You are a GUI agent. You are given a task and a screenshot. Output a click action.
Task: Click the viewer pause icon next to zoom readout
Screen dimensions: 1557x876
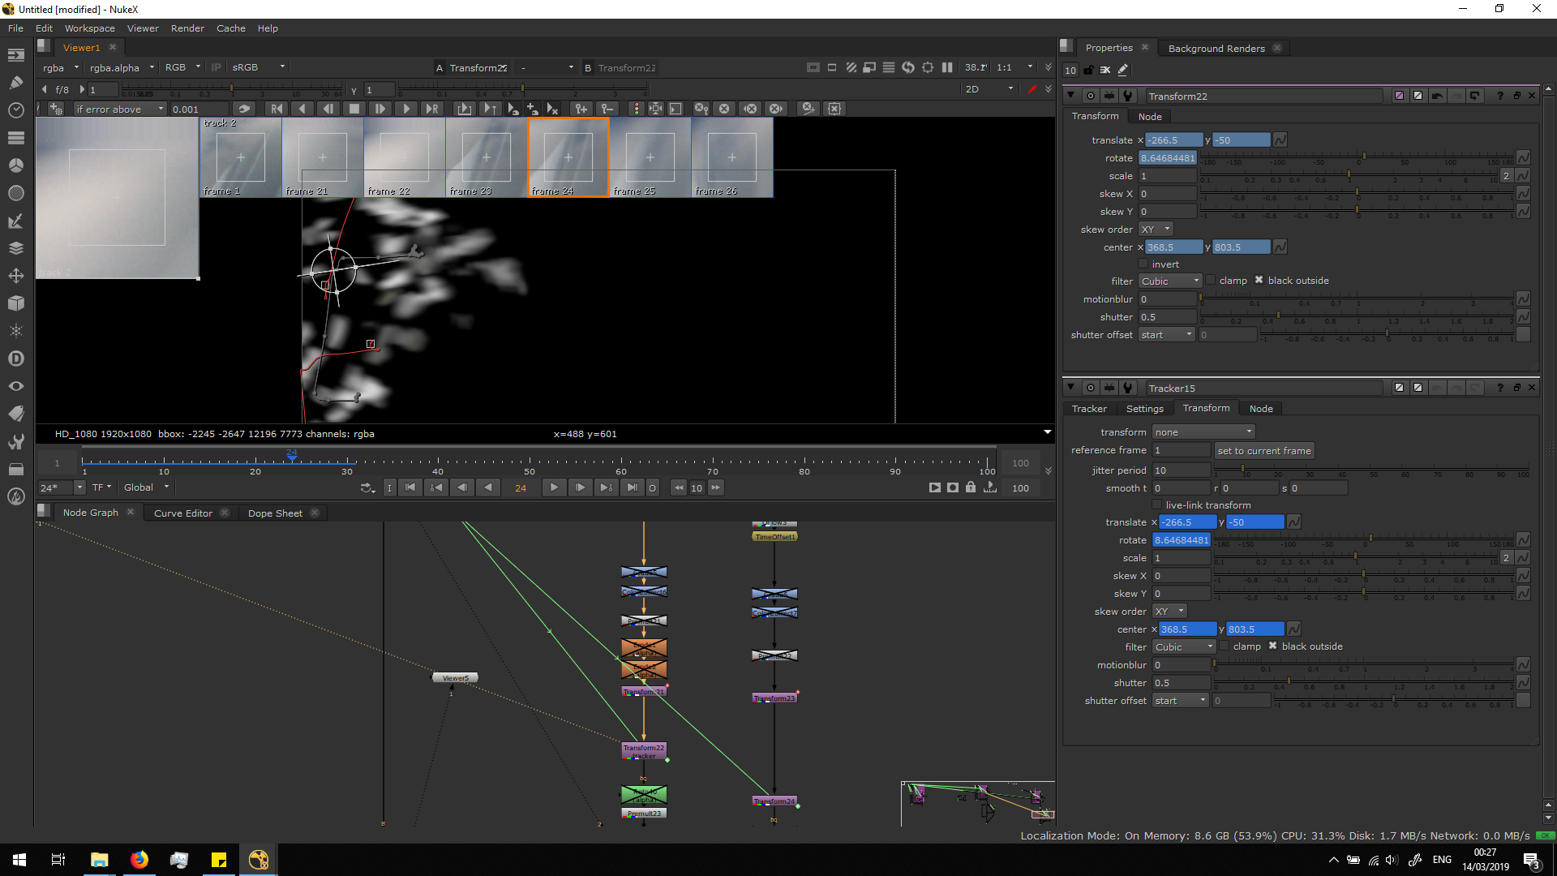pyautogui.click(x=947, y=68)
